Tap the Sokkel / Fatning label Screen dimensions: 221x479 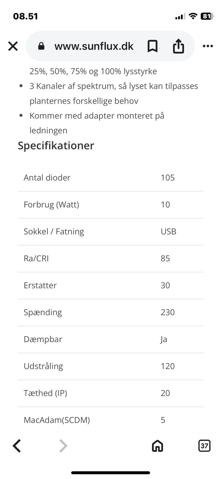coord(54,231)
